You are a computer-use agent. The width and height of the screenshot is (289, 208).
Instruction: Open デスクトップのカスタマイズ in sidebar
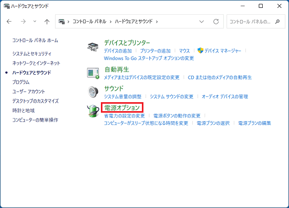[35, 101]
